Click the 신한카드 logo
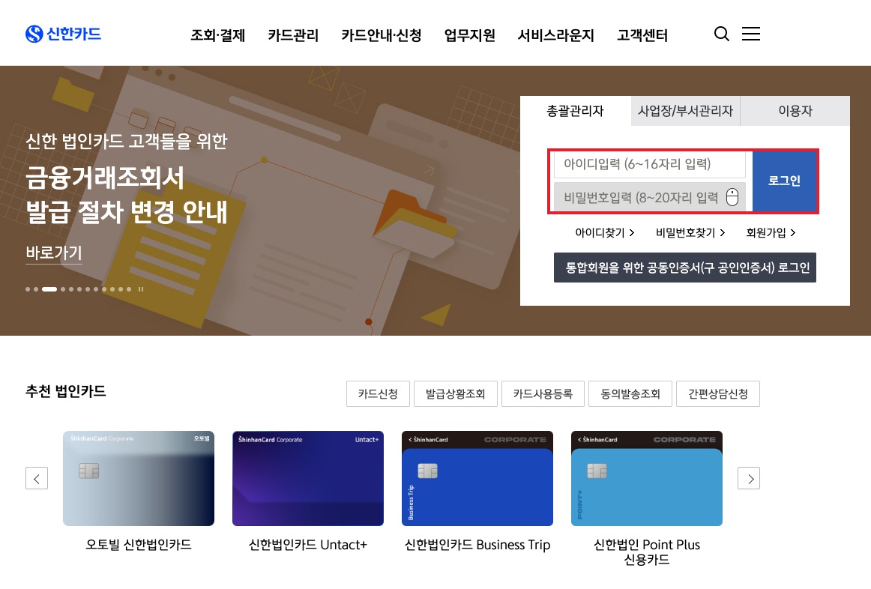The height and width of the screenshot is (589, 871). (x=63, y=34)
